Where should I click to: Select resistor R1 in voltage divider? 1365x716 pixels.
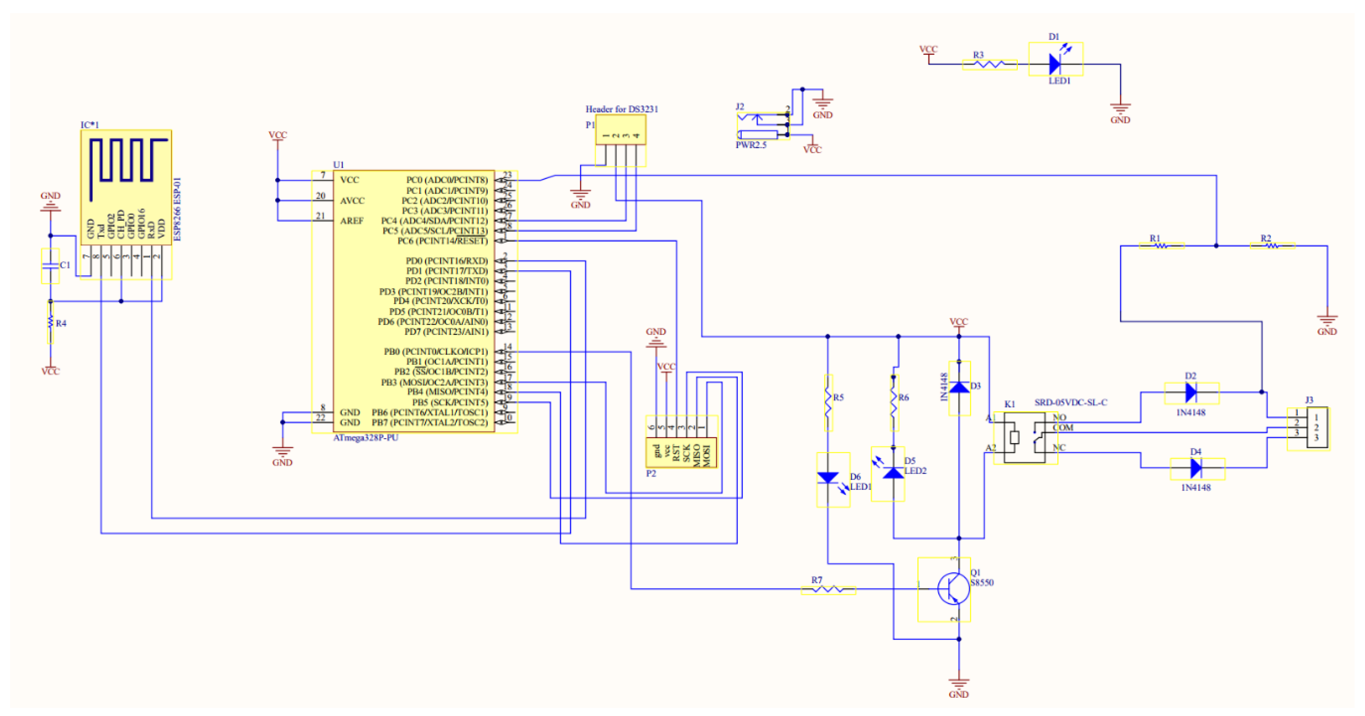click(1161, 246)
